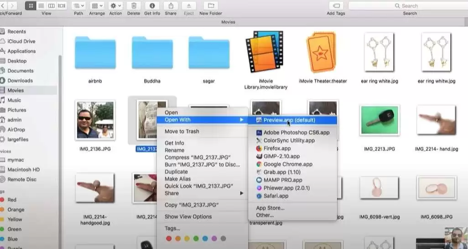Open the Action gear dropdown
The height and width of the screenshot is (249, 468).
[115, 6]
